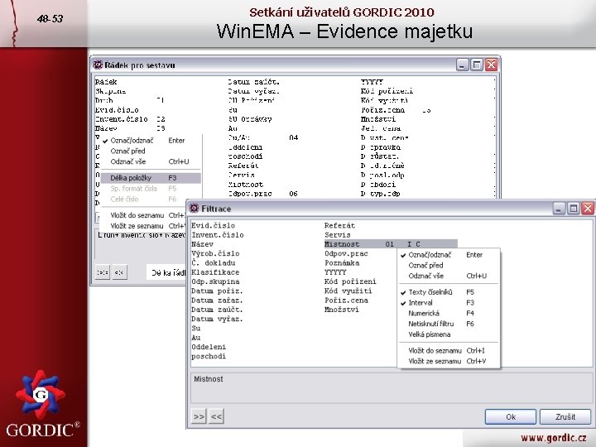Select Su in Filtrace list
The image size is (596, 447).
click(195, 328)
